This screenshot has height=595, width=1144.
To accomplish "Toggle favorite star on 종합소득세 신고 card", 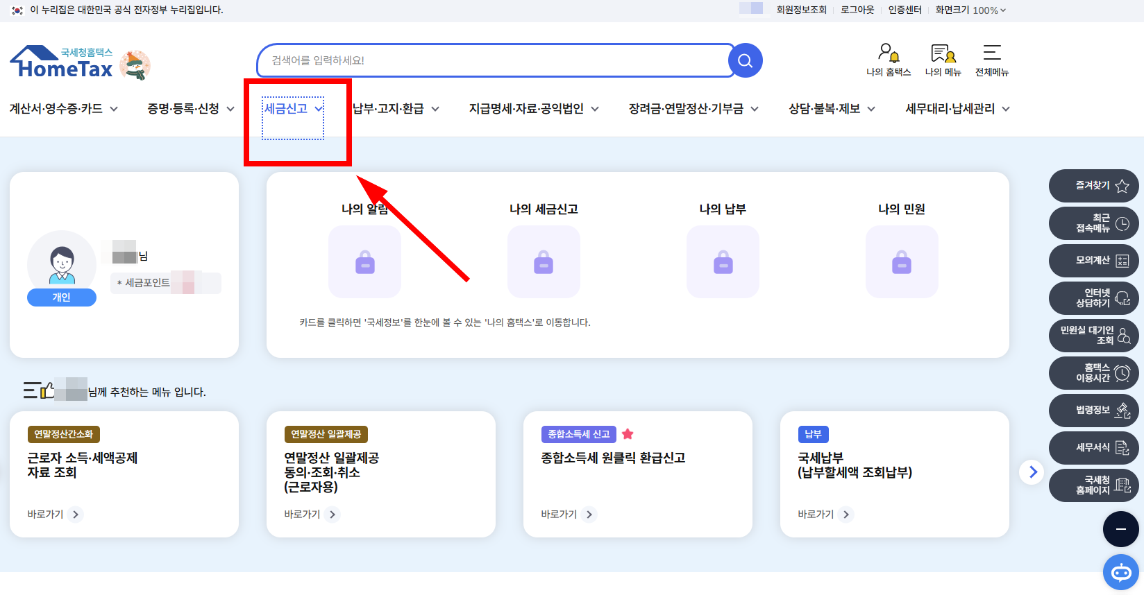I will coord(628,434).
